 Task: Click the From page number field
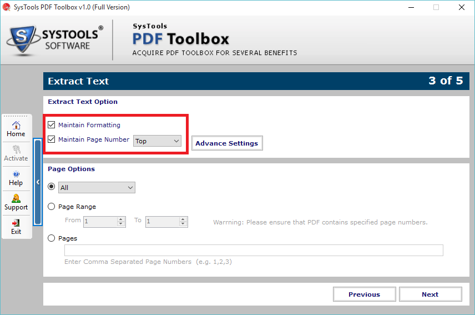coord(100,222)
